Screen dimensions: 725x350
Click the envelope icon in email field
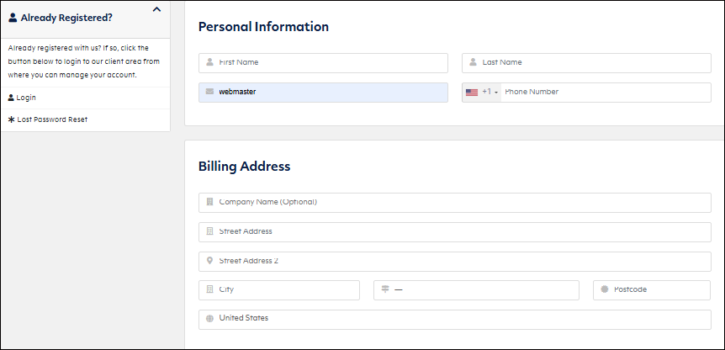tap(209, 92)
